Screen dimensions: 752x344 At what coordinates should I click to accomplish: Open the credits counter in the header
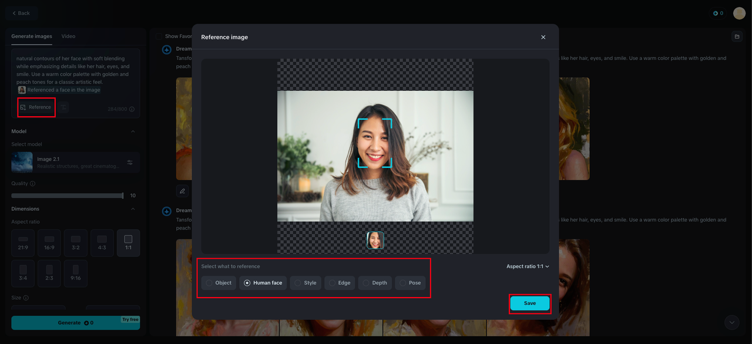717,13
